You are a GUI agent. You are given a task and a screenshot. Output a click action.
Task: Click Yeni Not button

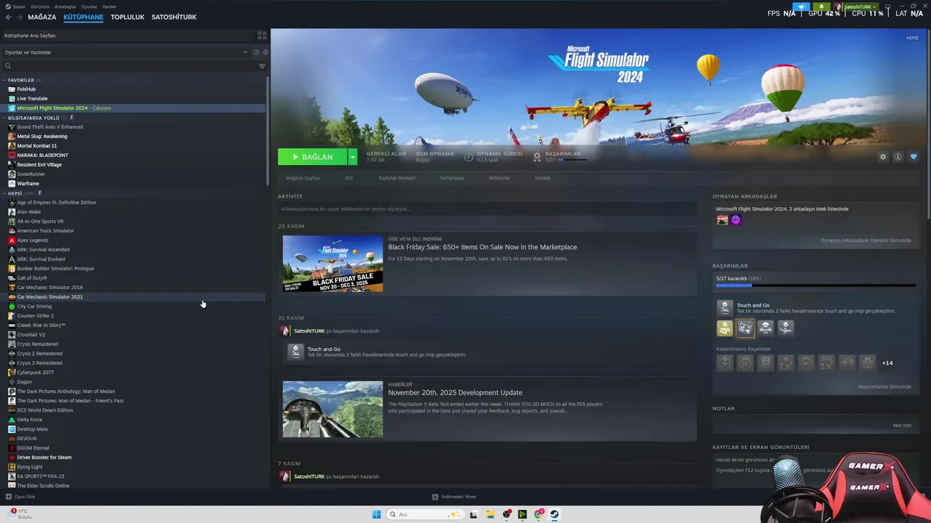pyautogui.click(x=902, y=425)
